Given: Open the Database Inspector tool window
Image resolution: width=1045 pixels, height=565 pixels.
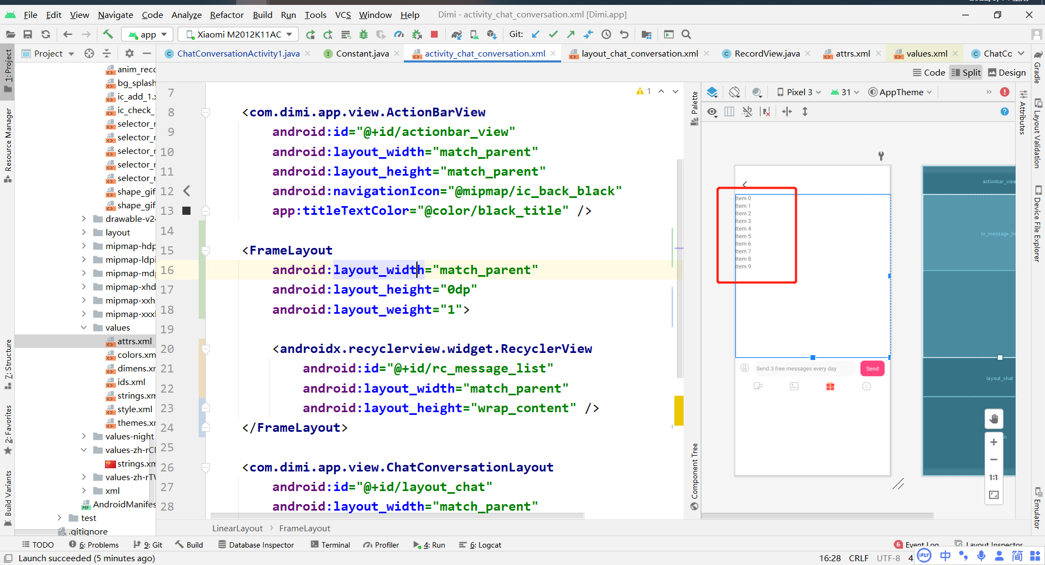Looking at the screenshot, I should [256, 544].
